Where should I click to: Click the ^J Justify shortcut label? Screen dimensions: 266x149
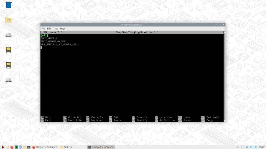coord(140,120)
